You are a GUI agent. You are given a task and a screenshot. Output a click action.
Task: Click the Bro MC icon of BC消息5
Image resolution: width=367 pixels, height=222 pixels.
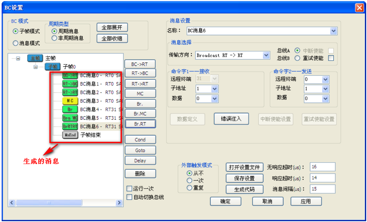click(70, 118)
